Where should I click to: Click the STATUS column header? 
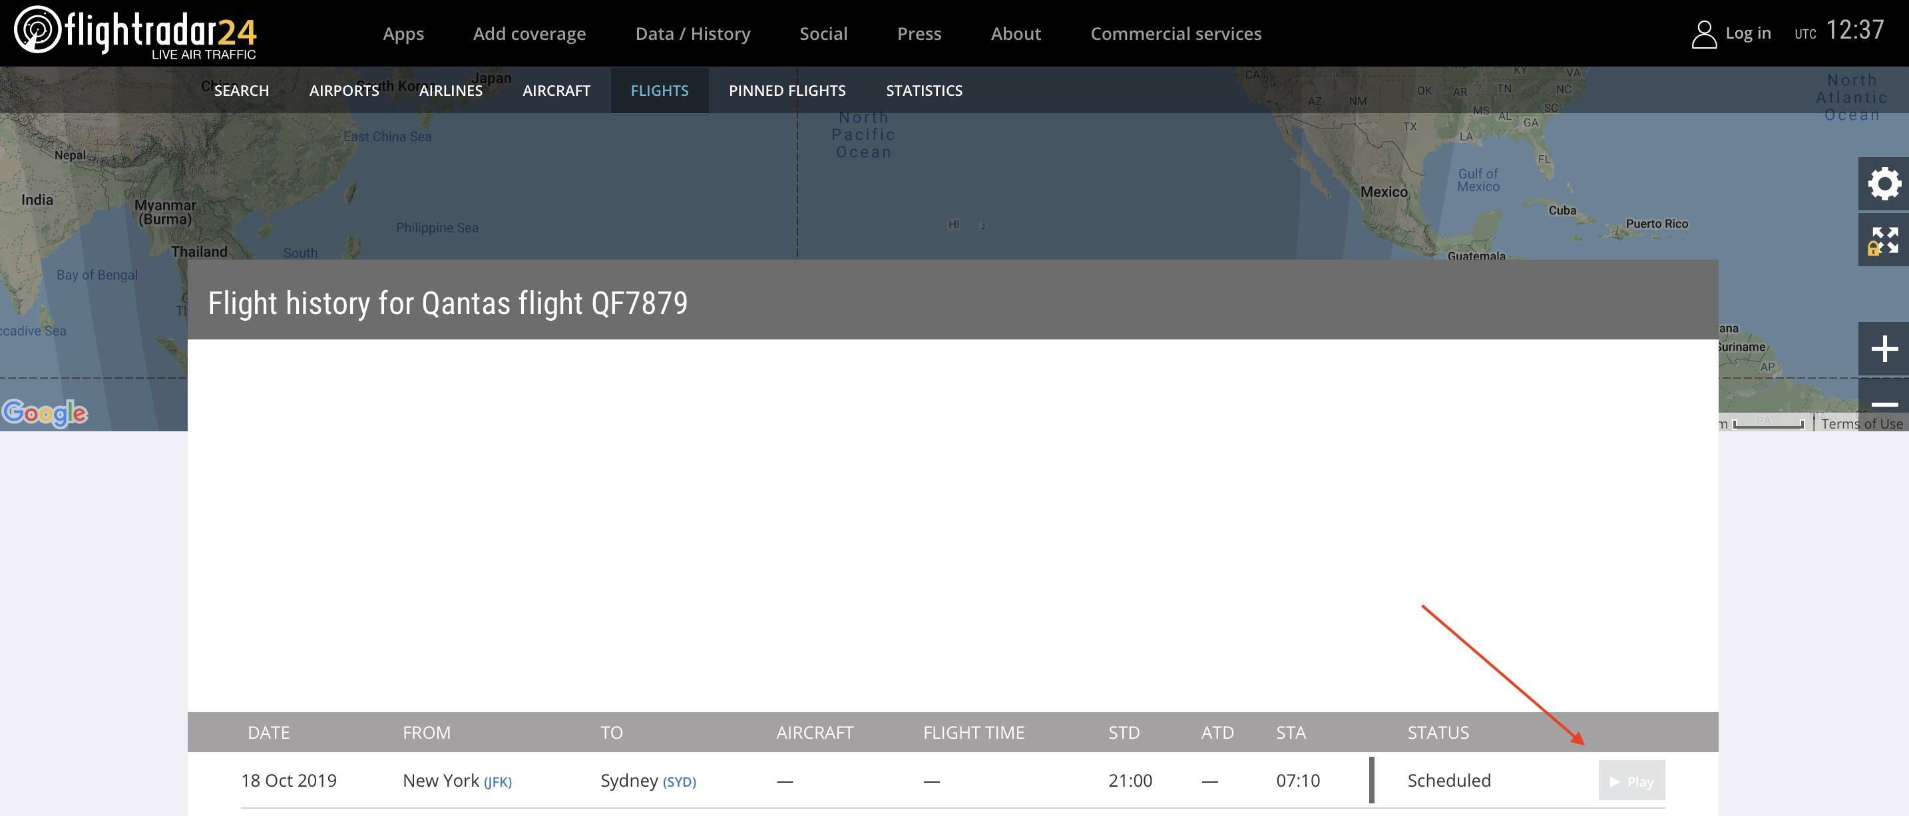1438,732
